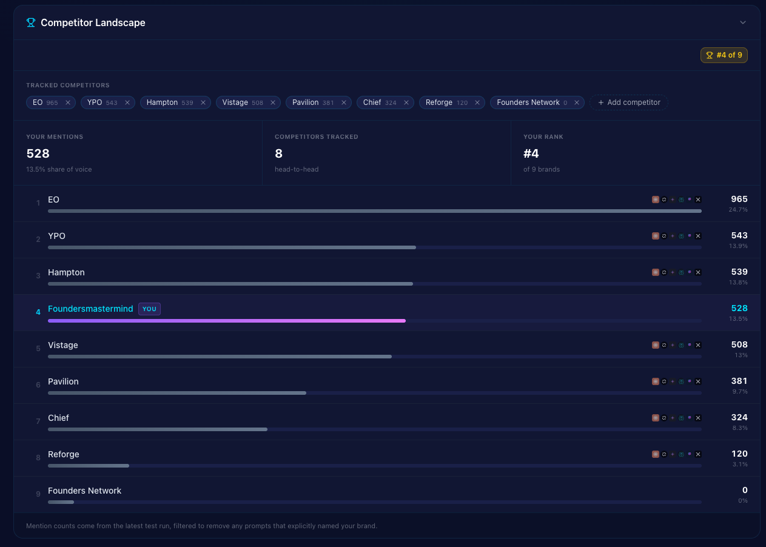Click the 965 mention count for EO
This screenshot has width=766, height=547.
[x=739, y=199]
